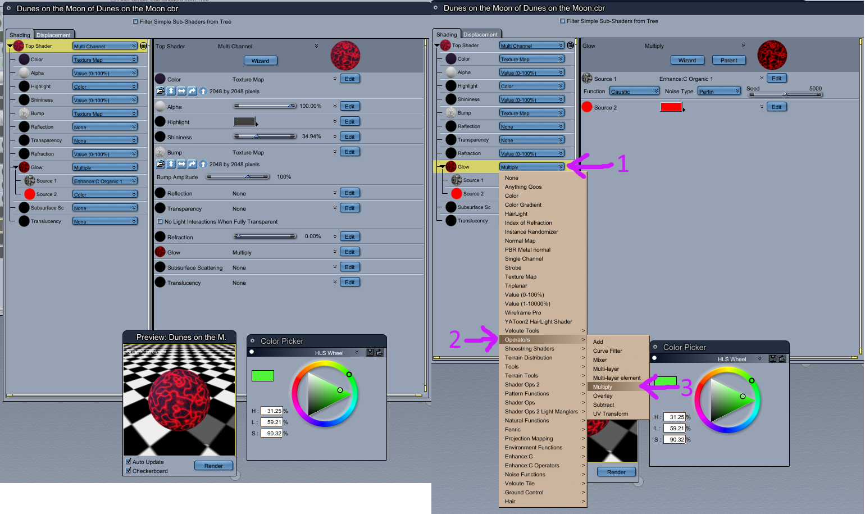Open Noise Type Perlin dropdown
The image size is (865, 514).
click(x=720, y=91)
